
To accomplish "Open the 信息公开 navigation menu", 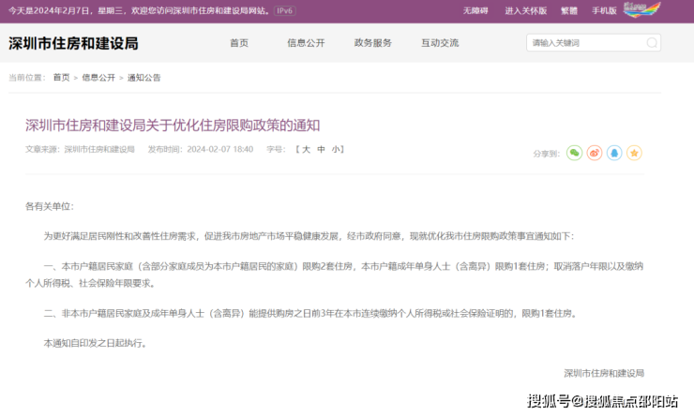I will (306, 43).
